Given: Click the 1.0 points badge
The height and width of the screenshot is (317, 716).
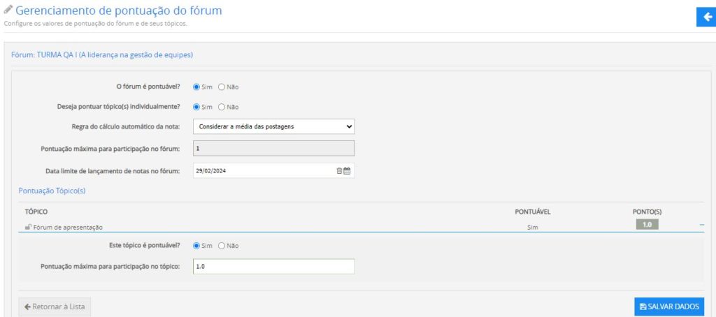Looking at the screenshot, I should pos(647,225).
